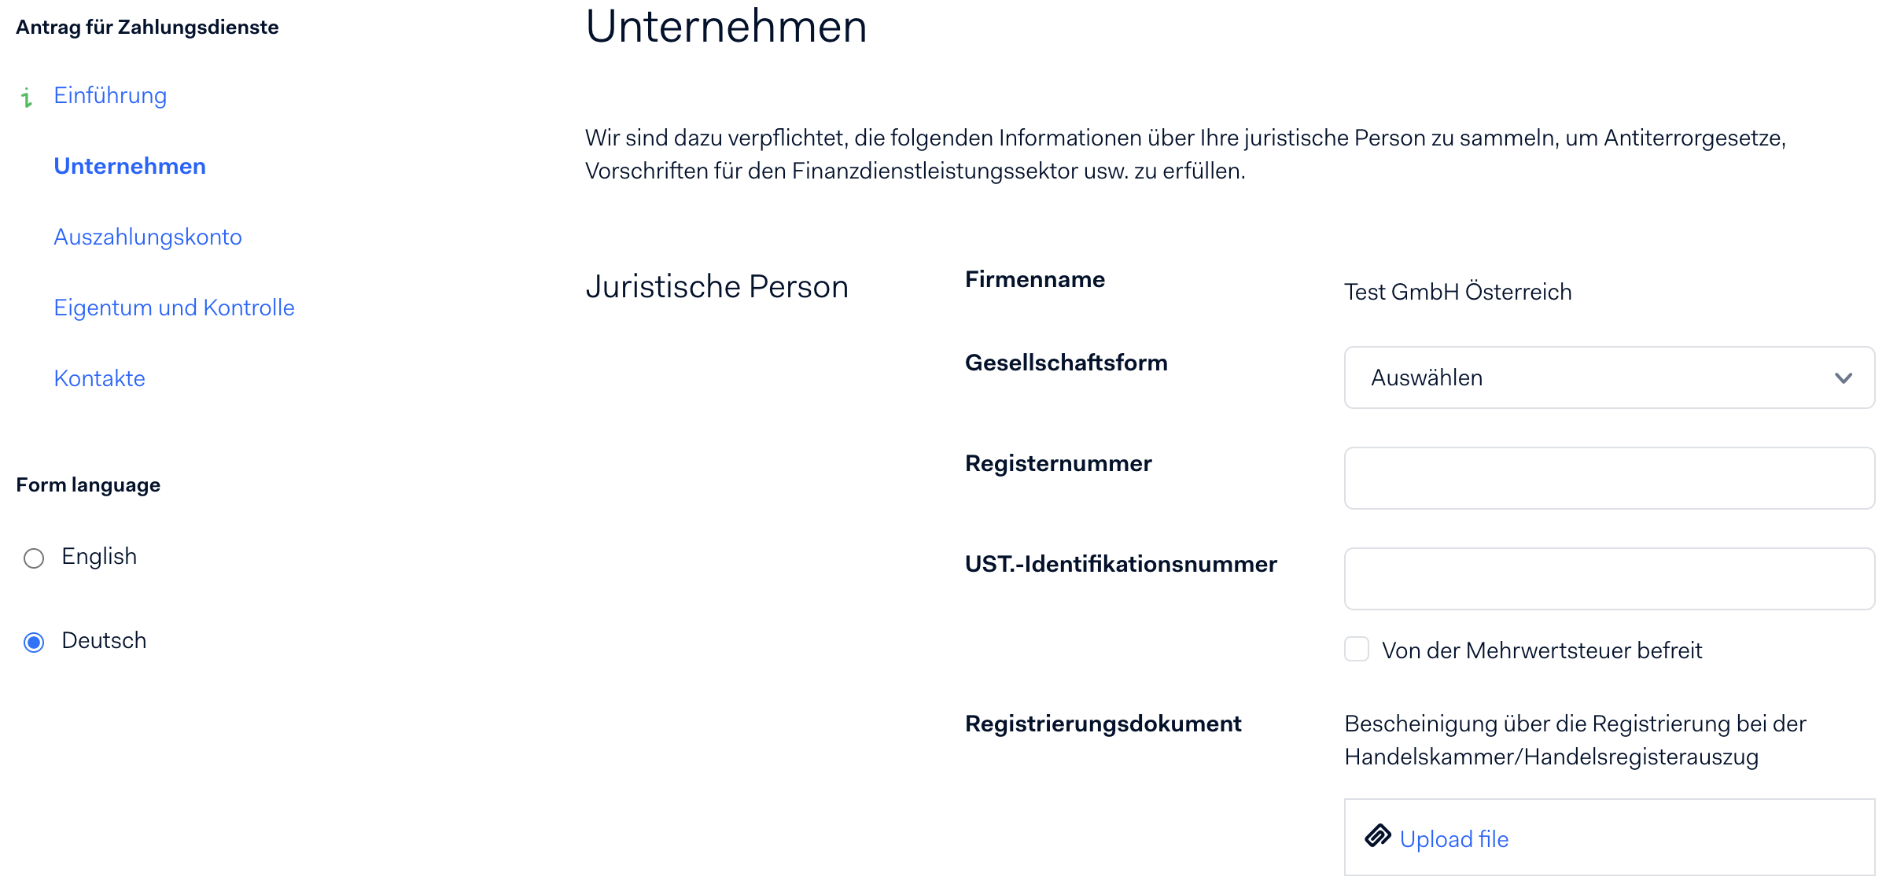This screenshot has height=895, width=1897.
Task: Click the green info icon beside Einführung
Action: (x=27, y=97)
